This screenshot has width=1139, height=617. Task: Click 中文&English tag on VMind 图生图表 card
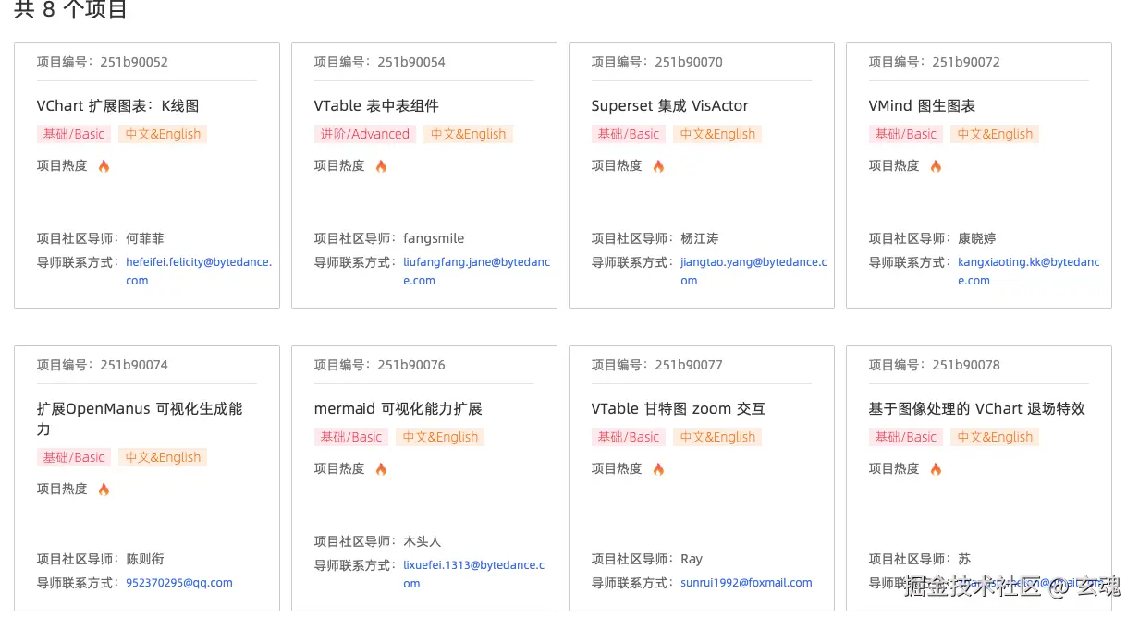[x=995, y=134]
